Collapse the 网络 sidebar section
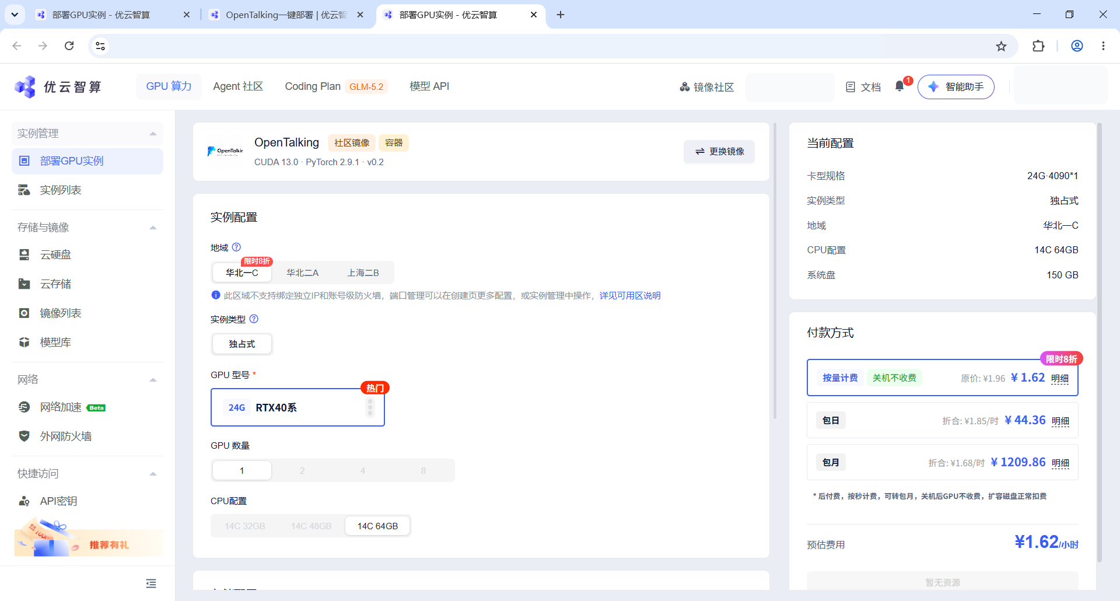The image size is (1120, 601). pyautogui.click(x=153, y=380)
